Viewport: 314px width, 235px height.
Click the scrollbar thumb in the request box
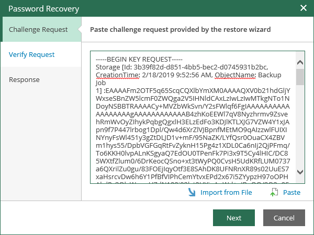click(300, 76)
